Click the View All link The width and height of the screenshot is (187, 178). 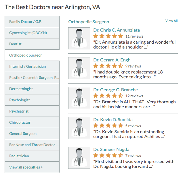click(x=171, y=21)
